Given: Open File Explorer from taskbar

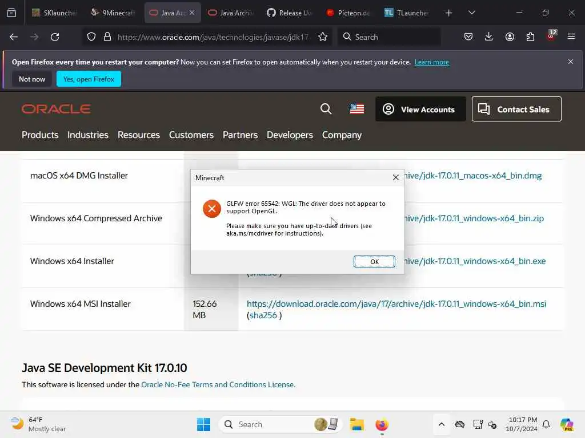Looking at the screenshot, I should (356, 424).
